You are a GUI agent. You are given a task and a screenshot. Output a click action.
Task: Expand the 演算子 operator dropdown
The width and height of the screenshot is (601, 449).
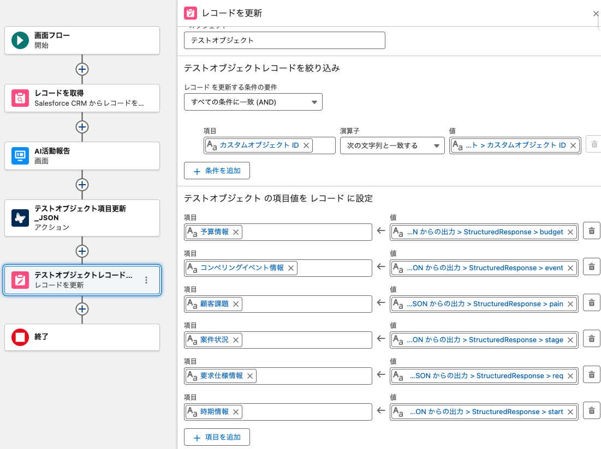[x=391, y=145]
